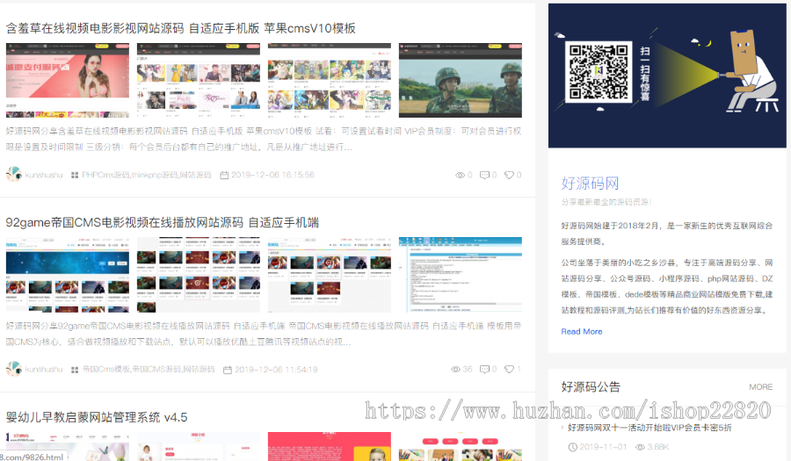Click the QR code scan banner image
The height and width of the screenshot is (461, 791).
click(667, 76)
